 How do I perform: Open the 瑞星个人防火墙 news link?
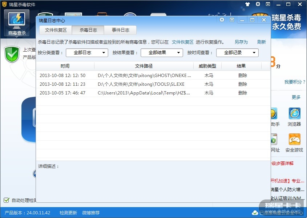287,189
